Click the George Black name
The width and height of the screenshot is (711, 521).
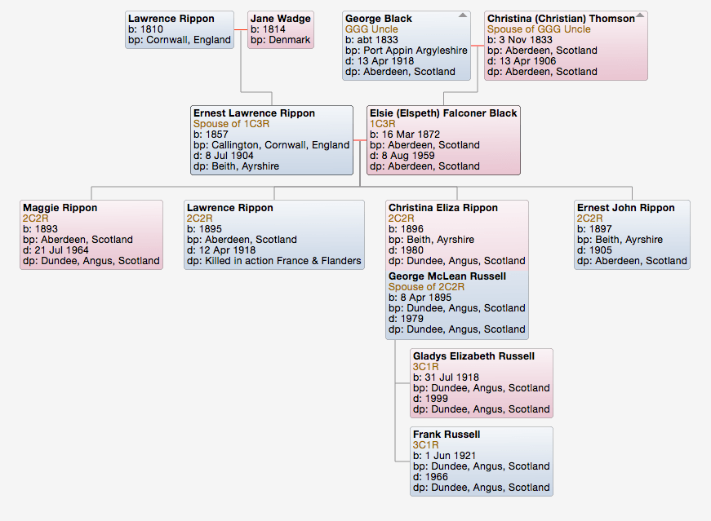click(378, 19)
